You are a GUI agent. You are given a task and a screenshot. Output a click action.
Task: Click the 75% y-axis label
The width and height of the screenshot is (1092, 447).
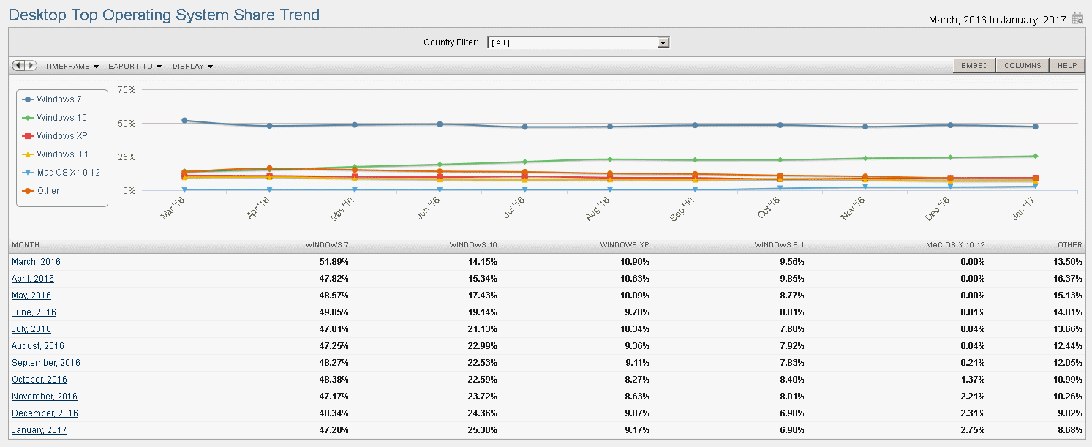click(127, 90)
